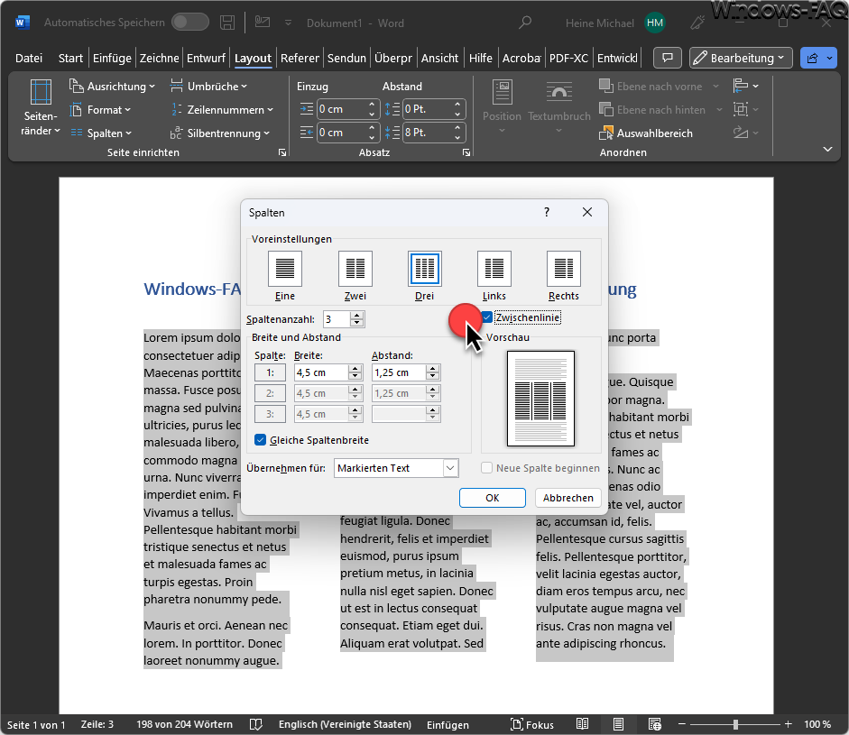
Task: Collapse the ribbon with chevron
Action: 827,149
